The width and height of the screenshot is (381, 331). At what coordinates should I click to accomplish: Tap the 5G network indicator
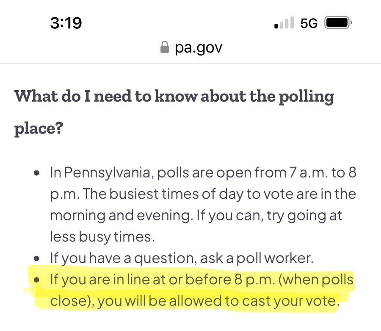[309, 23]
